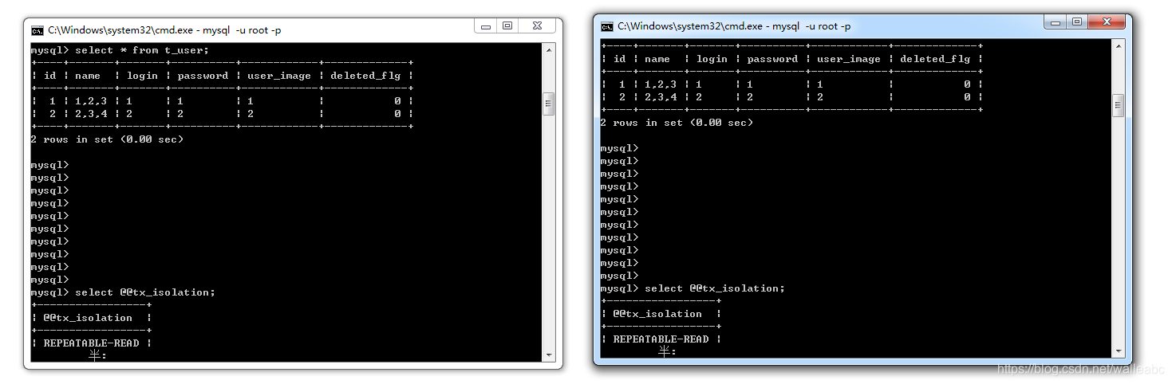Click the scrollbar thumb in left window
This screenshot has width=1172, height=384.
click(x=548, y=104)
